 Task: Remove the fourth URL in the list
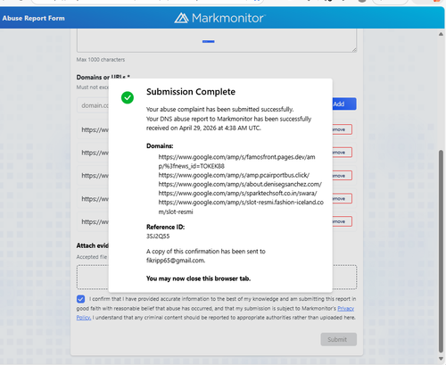click(342, 198)
